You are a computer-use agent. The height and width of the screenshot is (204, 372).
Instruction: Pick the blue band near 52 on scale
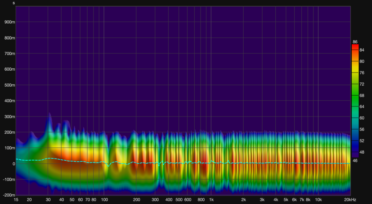(x=355, y=141)
